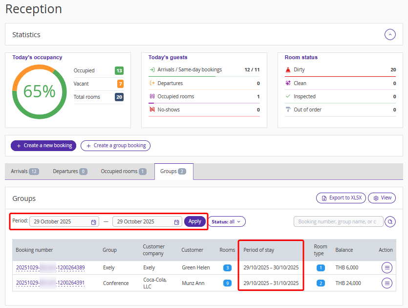Image resolution: width=408 pixels, height=308 pixels.
Task: Open booking link ending in 1200264389
Action: [x=50, y=268]
